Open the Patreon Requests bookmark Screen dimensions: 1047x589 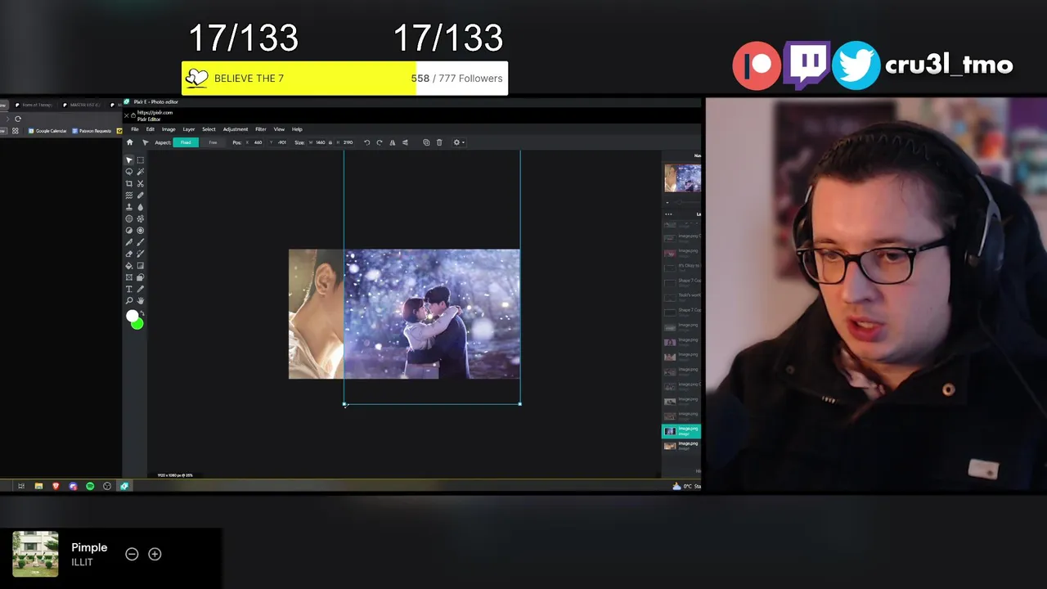[92, 131]
